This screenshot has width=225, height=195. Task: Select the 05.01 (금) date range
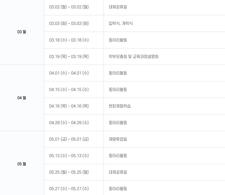69,139
